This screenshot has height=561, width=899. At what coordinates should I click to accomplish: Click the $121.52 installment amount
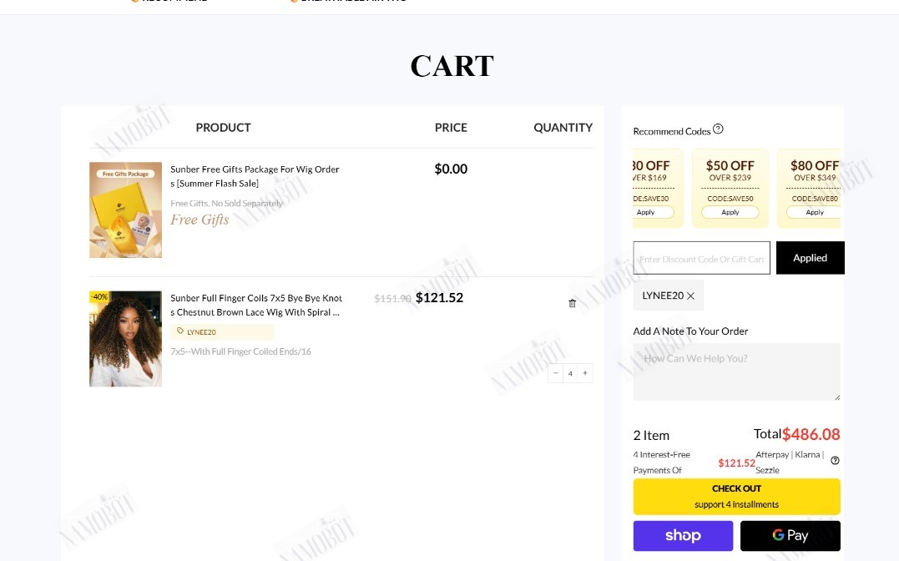click(x=736, y=463)
